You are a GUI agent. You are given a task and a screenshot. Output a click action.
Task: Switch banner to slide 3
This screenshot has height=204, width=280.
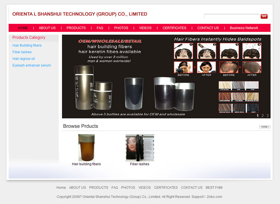point(268,116)
